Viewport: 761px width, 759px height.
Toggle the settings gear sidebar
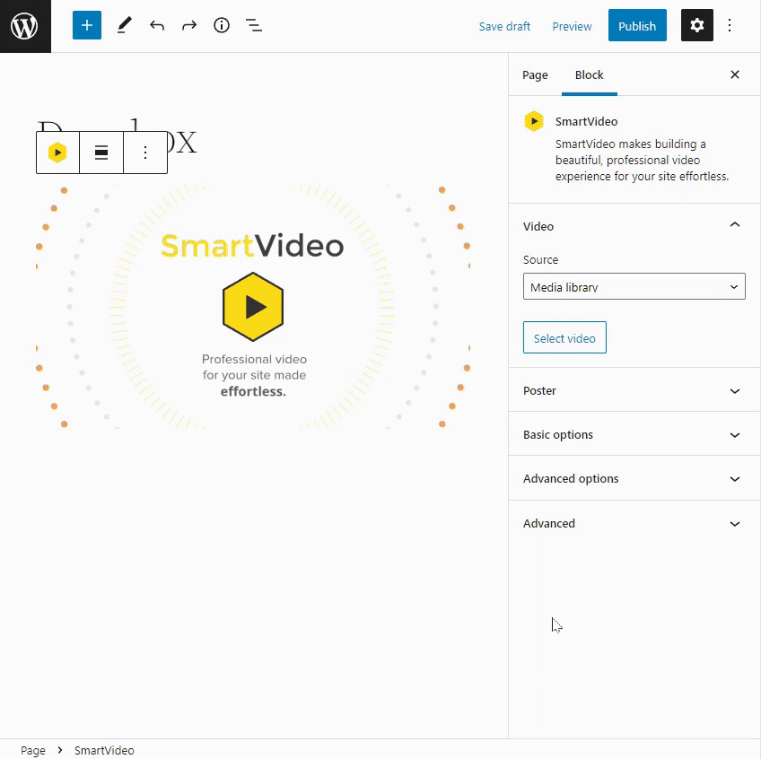tap(697, 25)
